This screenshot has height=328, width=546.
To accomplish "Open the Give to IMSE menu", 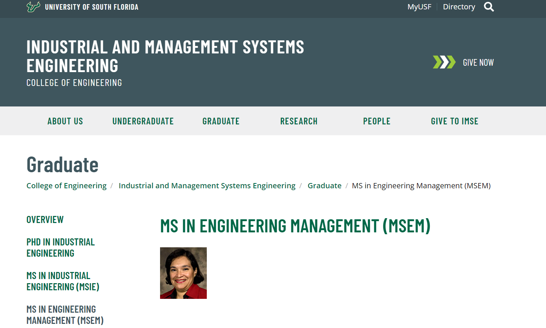I will (x=454, y=121).
